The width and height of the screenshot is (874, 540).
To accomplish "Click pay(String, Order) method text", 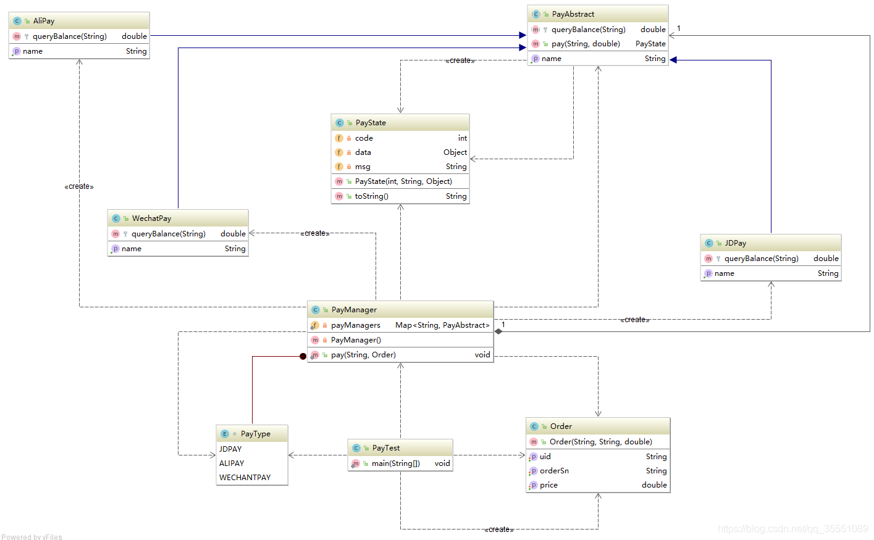I will point(363,355).
